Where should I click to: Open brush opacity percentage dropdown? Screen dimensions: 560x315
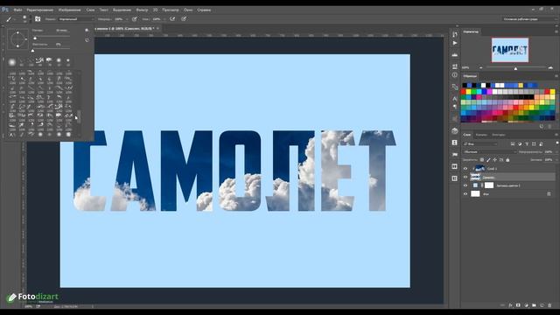pyautogui.click(x=126, y=19)
